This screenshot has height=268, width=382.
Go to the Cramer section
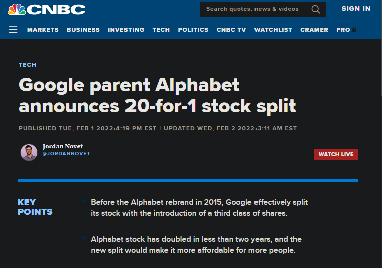click(314, 30)
